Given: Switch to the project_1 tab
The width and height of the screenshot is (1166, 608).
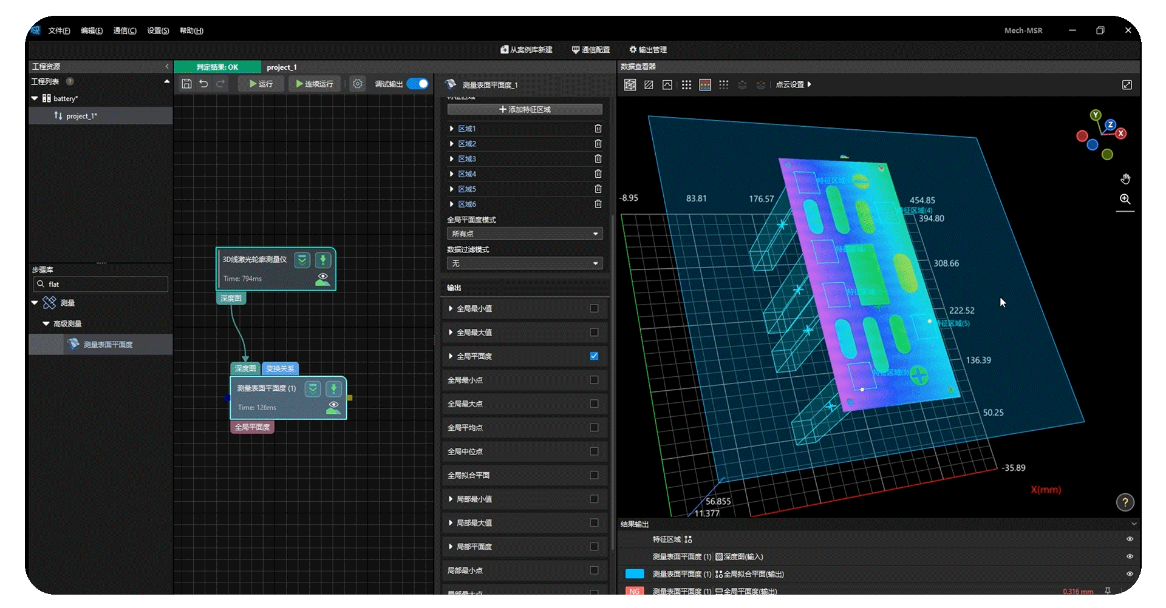Looking at the screenshot, I should [x=282, y=67].
